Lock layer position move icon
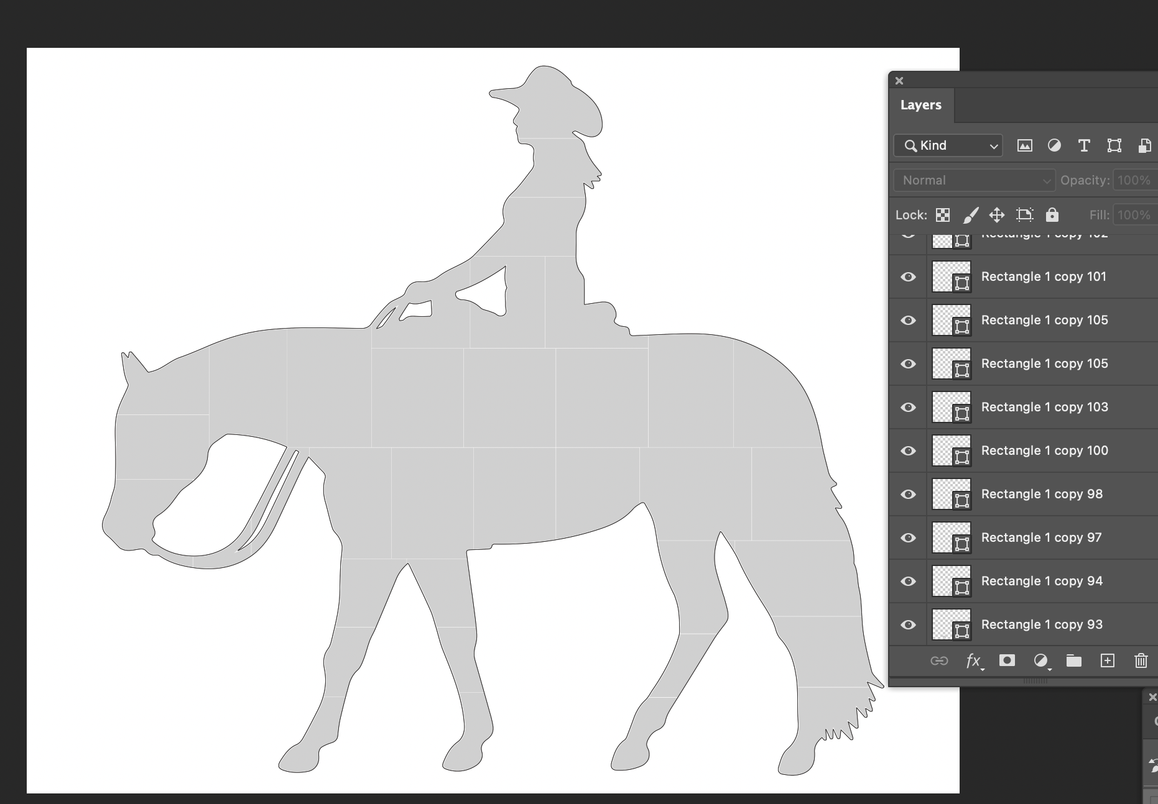Viewport: 1158px width, 804px height. [997, 215]
